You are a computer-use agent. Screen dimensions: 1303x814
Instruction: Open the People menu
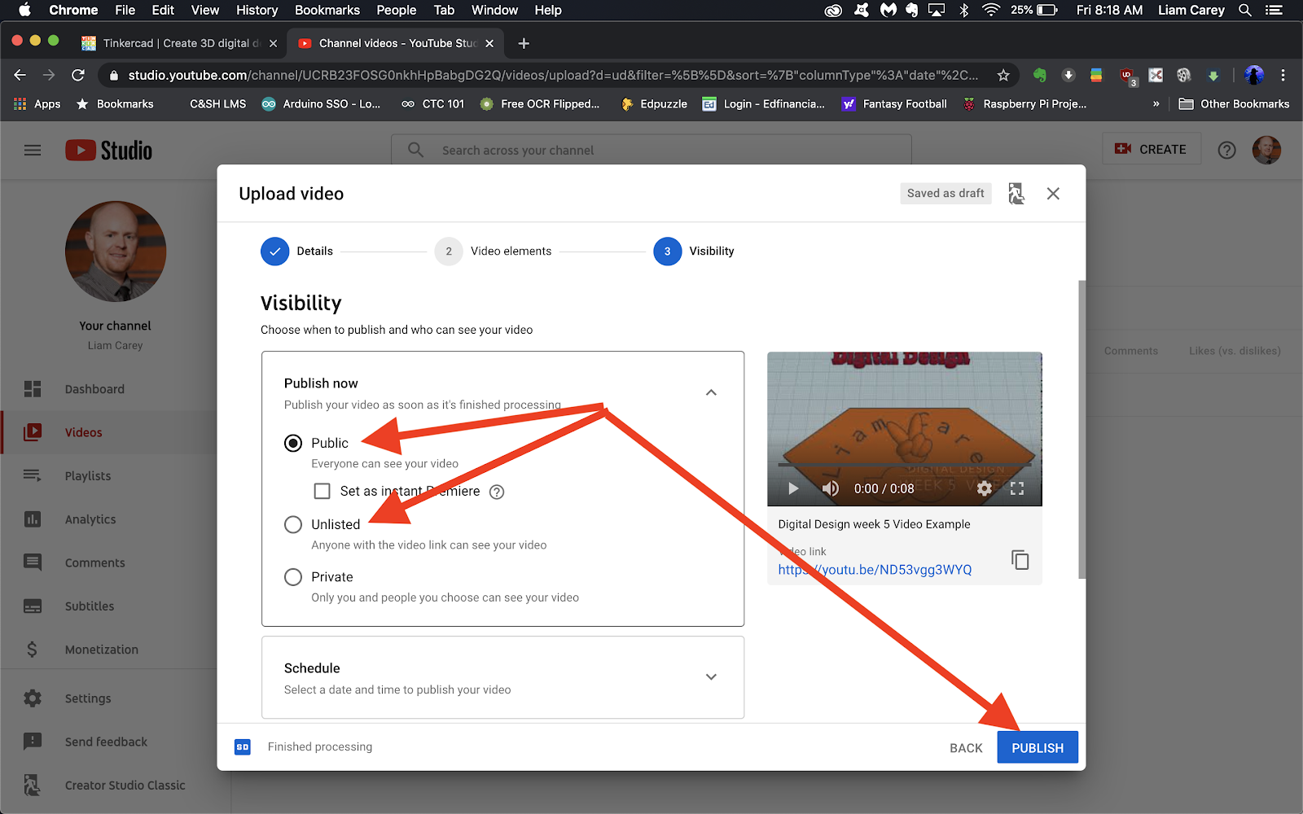tap(397, 10)
